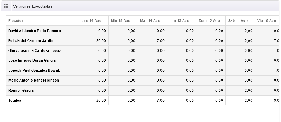Click the Mie 15 Ago column header
The height and width of the screenshot is (122, 281).
121,21
